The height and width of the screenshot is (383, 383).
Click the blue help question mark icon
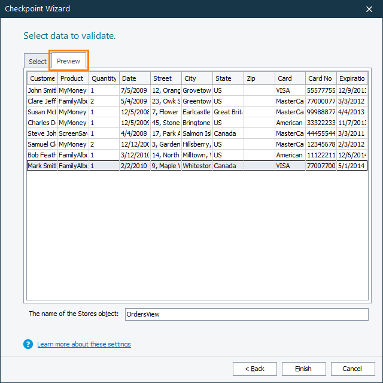coord(28,344)
